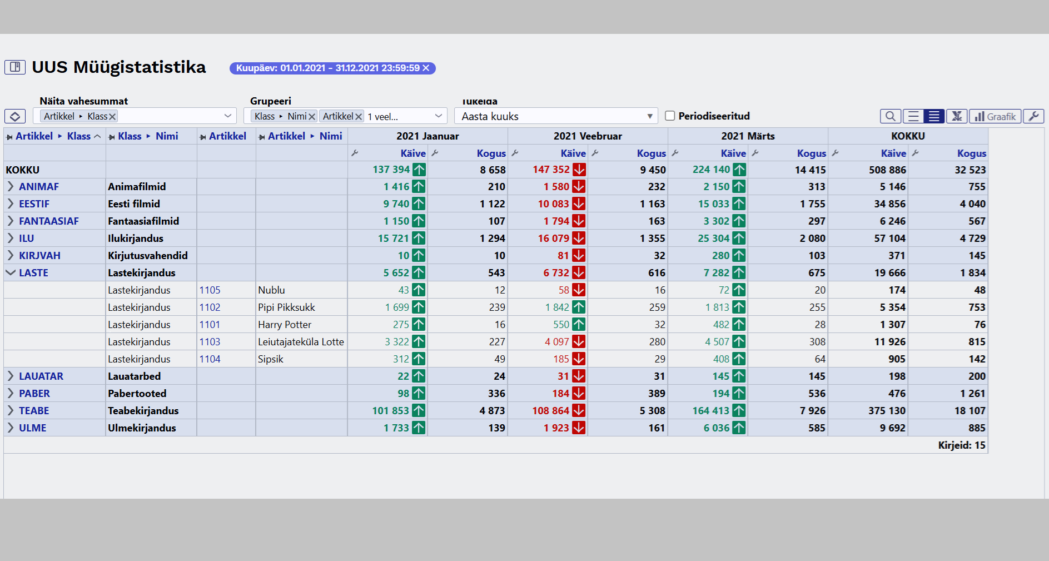Click the expand/collapse all groups icon

15,116
